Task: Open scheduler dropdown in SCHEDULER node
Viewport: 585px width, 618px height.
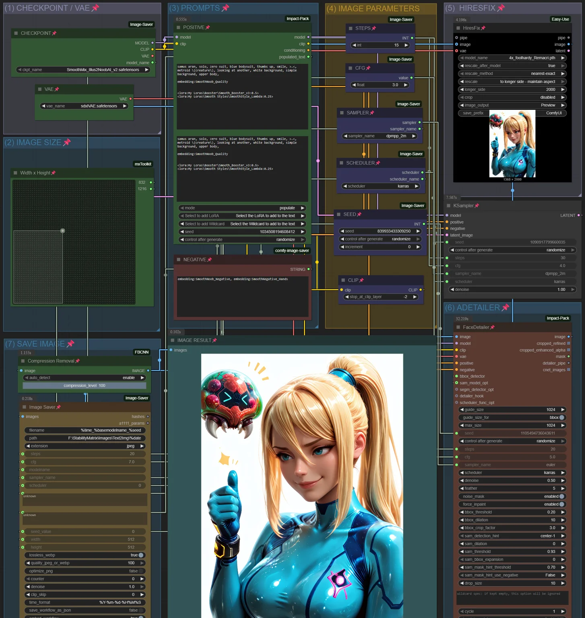Action: pyautogui.click(x=381, y=186)
